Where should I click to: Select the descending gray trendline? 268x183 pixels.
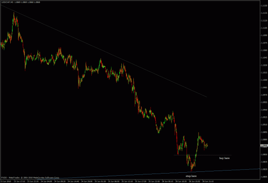tap(104, 51)
